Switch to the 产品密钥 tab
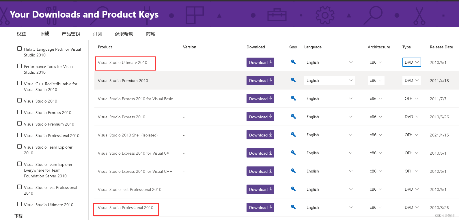 71,34
